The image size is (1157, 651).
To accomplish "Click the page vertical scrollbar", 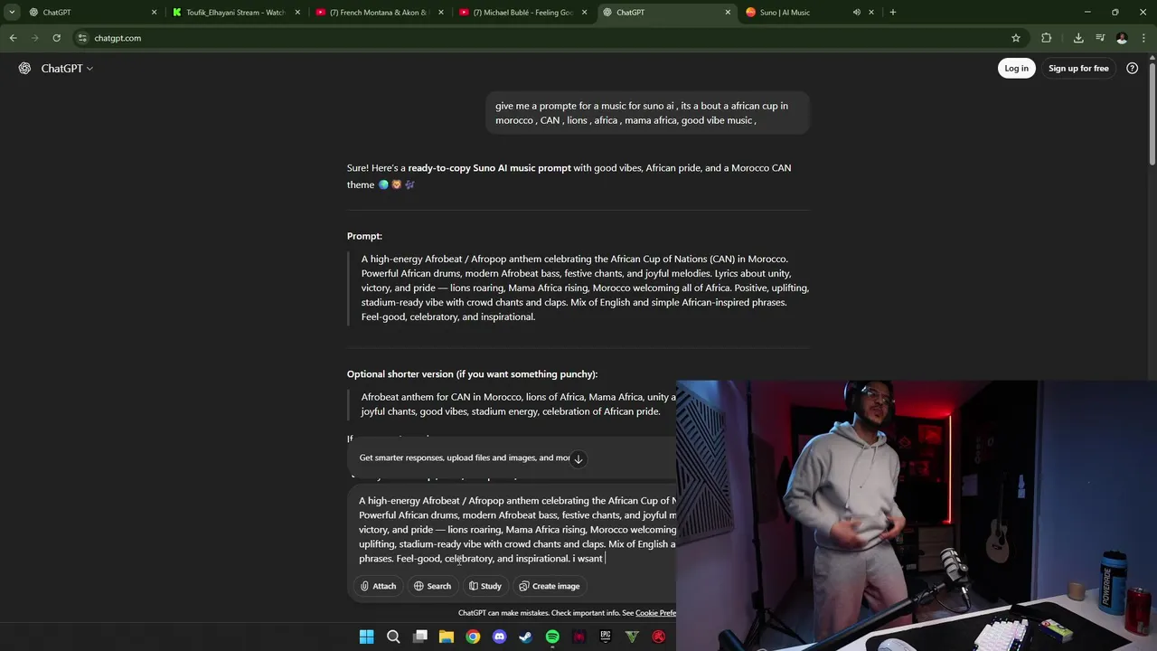I will [x=1152, y=113].
